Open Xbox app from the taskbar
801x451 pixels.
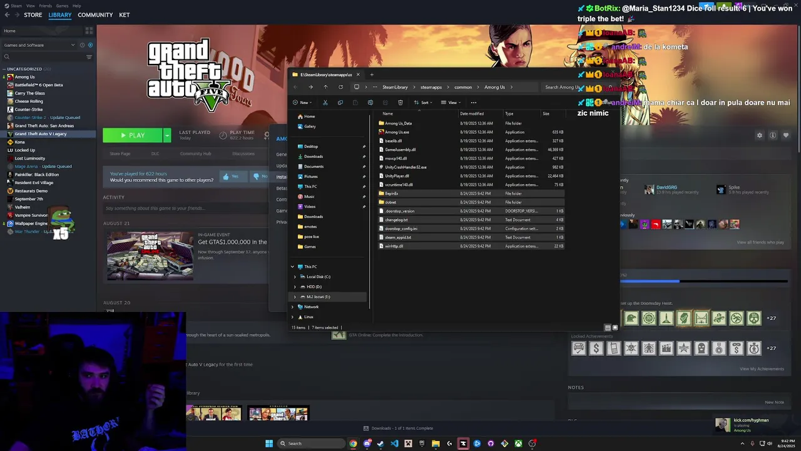click(518, 443)
